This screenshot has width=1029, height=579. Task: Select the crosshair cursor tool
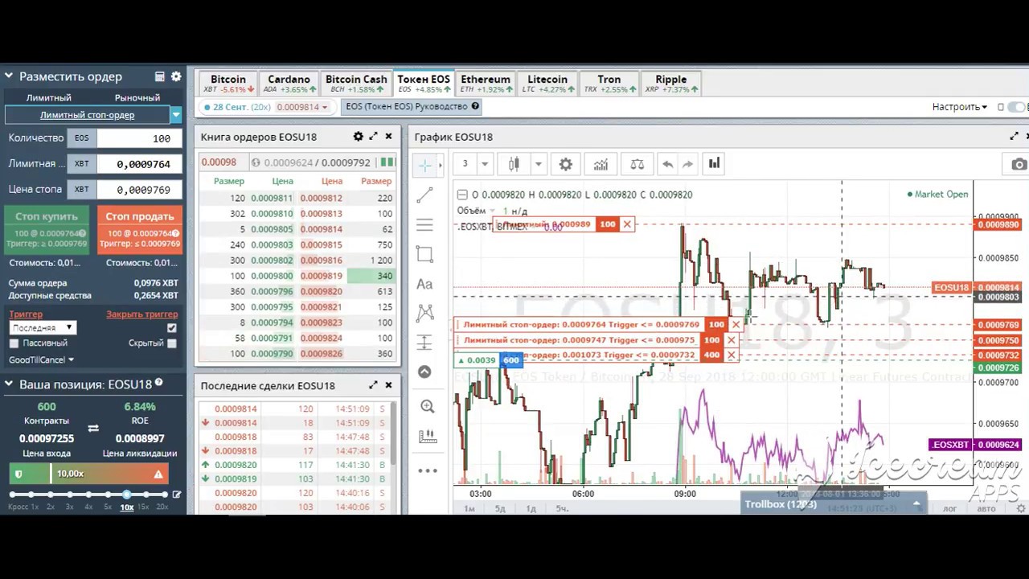[x=425, y=165]
